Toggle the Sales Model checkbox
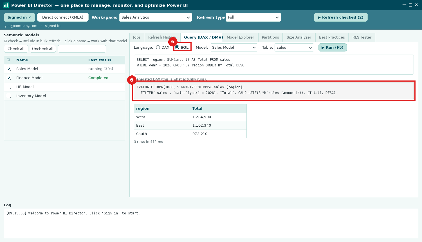This screenshot has height=242, width=422. 9,69
